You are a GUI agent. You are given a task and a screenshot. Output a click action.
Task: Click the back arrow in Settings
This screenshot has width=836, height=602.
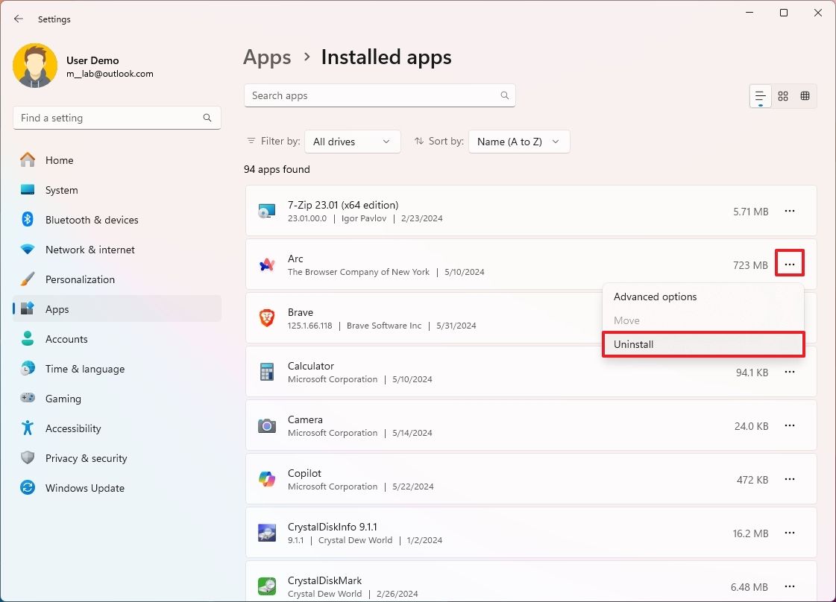[x=19, y=19]
